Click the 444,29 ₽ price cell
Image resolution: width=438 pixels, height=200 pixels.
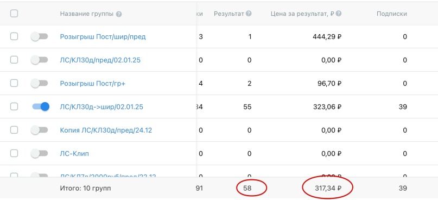[x=327, y=36]
